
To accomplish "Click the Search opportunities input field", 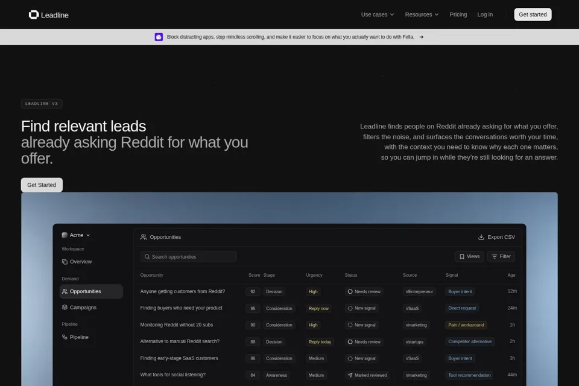I will (188, 257).
